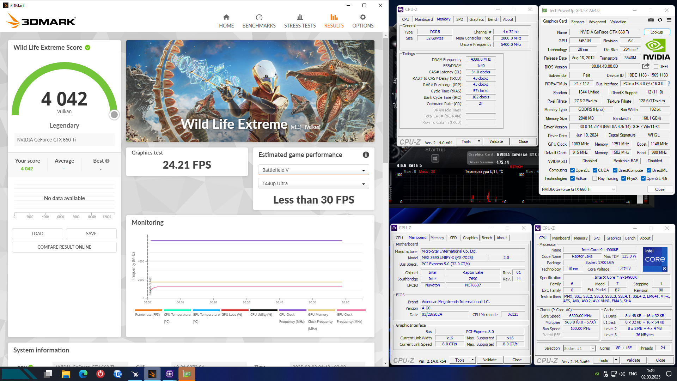The height and width of the screenshot is (381, 677).
Task: Open the 3DMark HOME page
Action: point(226,21)
